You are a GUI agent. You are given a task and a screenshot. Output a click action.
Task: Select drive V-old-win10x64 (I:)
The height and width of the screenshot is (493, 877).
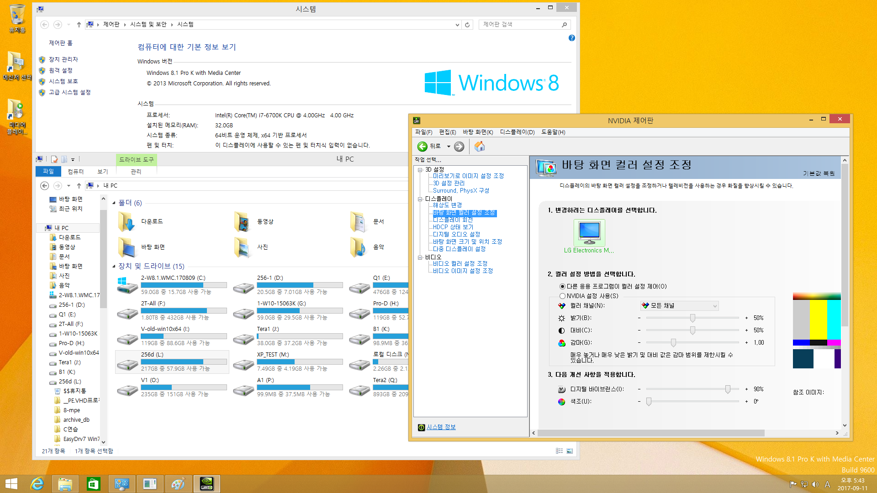(172, 336)
